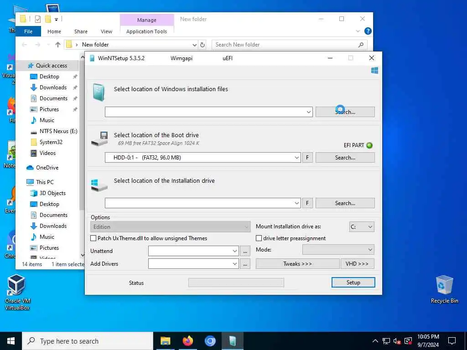
Task: Select NTFS Nexus (E:) in sidebar
Action: (x=54, y=131)
